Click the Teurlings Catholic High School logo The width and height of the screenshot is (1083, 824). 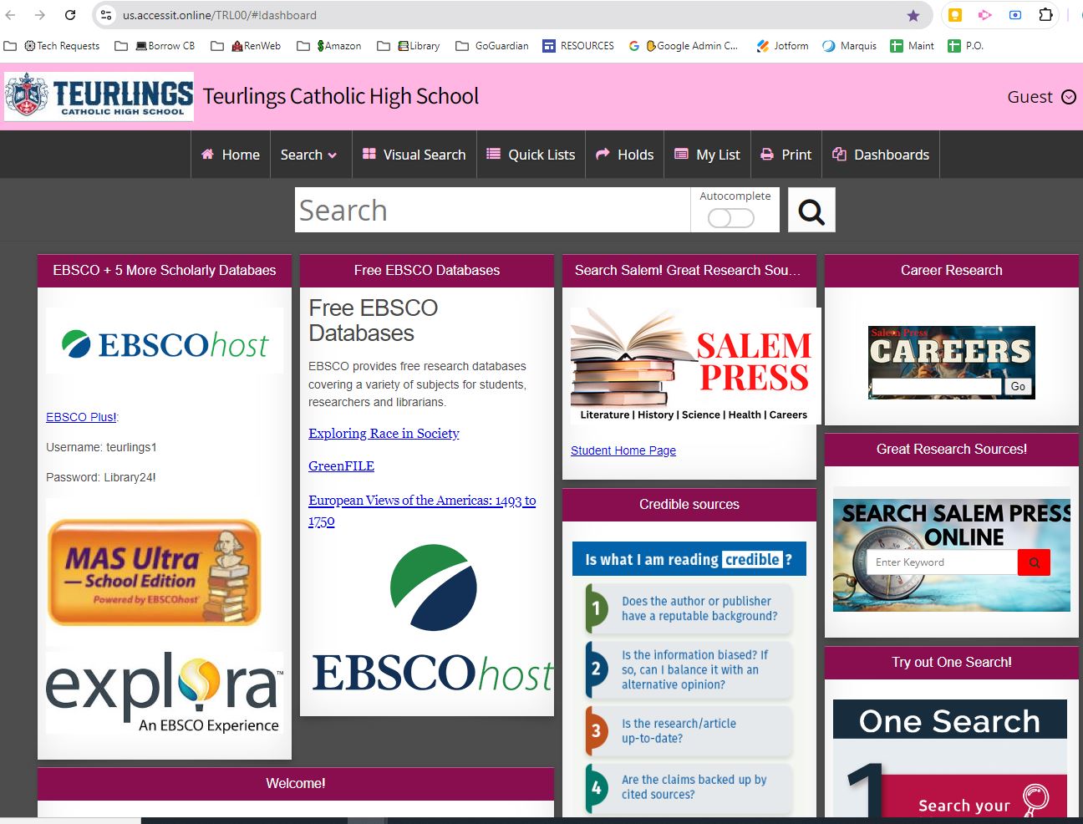pyautogui.click(x=99, y=96)
